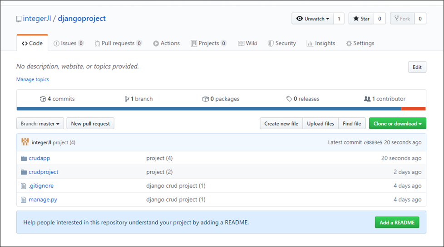Click the Add a README button
Viewport: 444px width, 247px height.
click(397, 223)
